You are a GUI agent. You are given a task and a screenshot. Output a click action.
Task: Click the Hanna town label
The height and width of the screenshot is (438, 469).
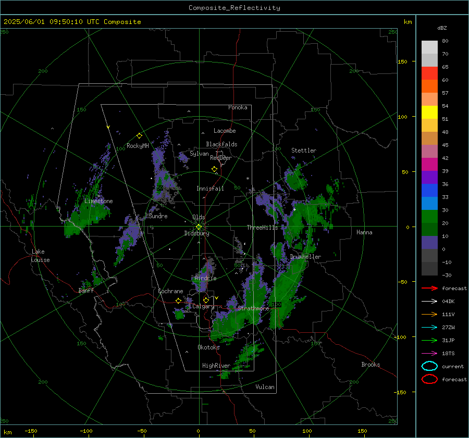point(364,232)
